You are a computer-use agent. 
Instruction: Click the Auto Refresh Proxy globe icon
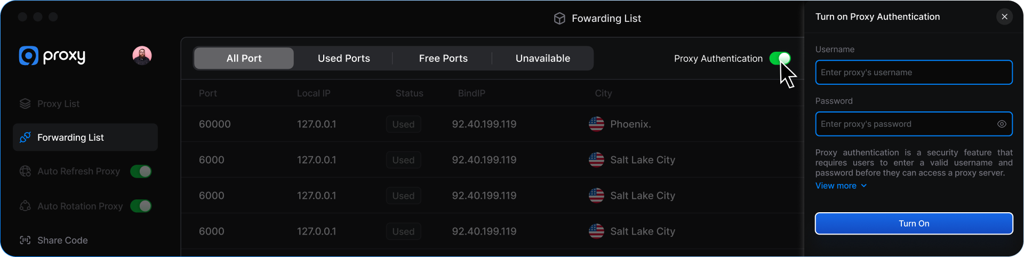[25, 171]
